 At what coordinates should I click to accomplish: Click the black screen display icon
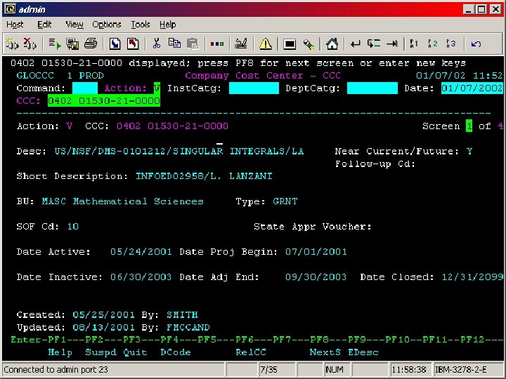290,44
